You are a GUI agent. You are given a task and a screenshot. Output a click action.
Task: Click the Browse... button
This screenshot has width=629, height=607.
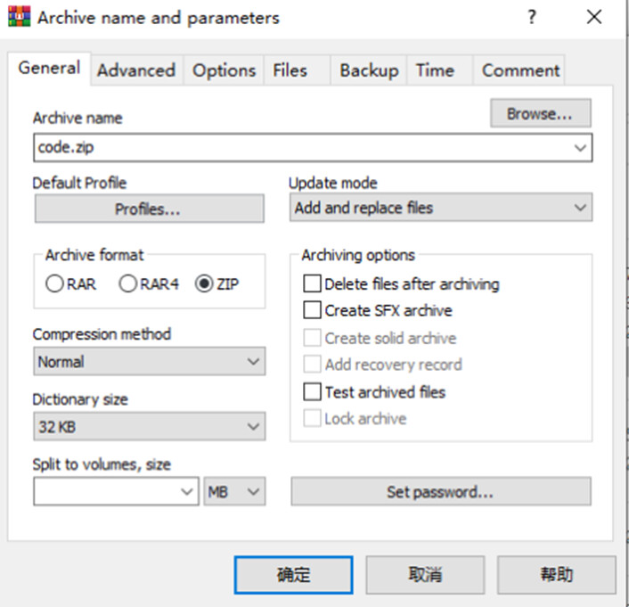[540, 113]
